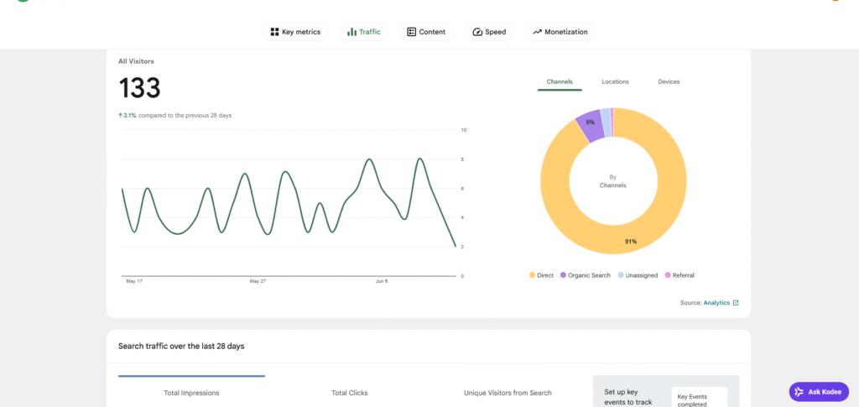
Task: Click the external link icon beside Analytics
Action: coord(736,302)
